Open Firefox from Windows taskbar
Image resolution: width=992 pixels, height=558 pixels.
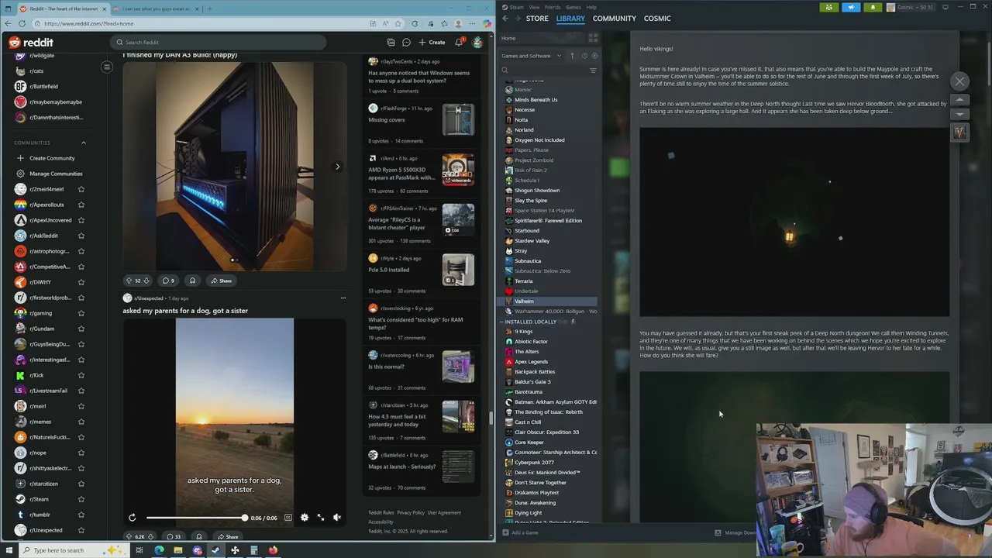point(273,550)
